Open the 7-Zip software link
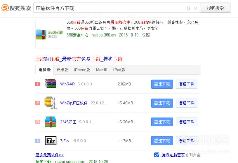This screenshot has width=238, height=163. (64, 141)
